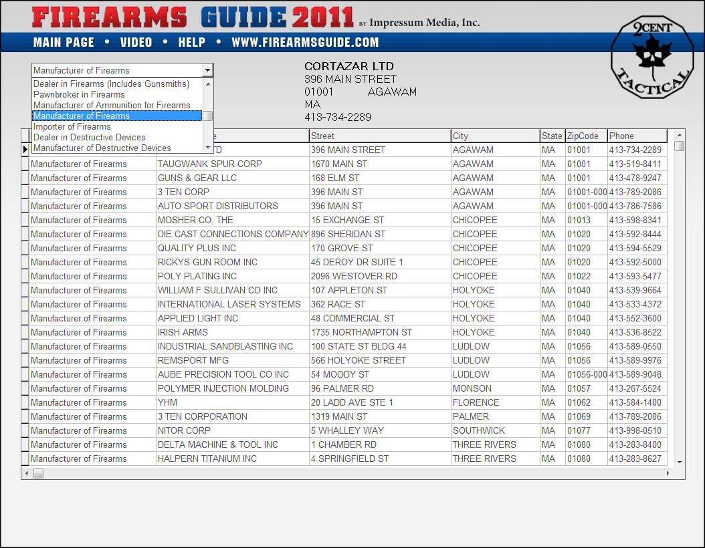Click APPLIED LIGHT INC cell
Screen dimensions: 705x548
233,318
